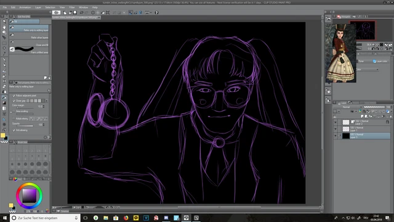Select the Gradient tool in the toolbar
The image size is (394, 222).
tap(4, 103)
